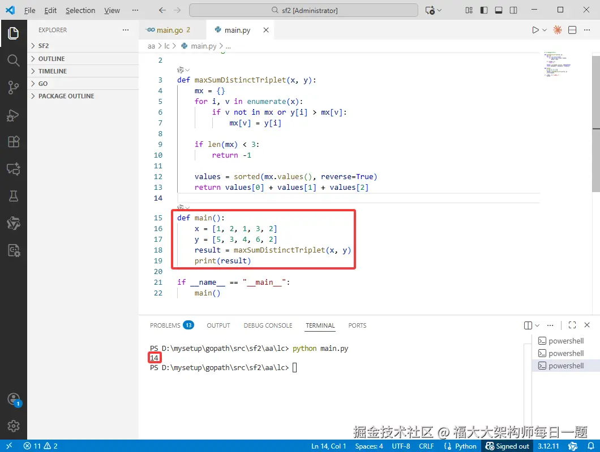Screen dimensions: 600x452
Task: Click Signed out status item
Action: click(507, 446)
